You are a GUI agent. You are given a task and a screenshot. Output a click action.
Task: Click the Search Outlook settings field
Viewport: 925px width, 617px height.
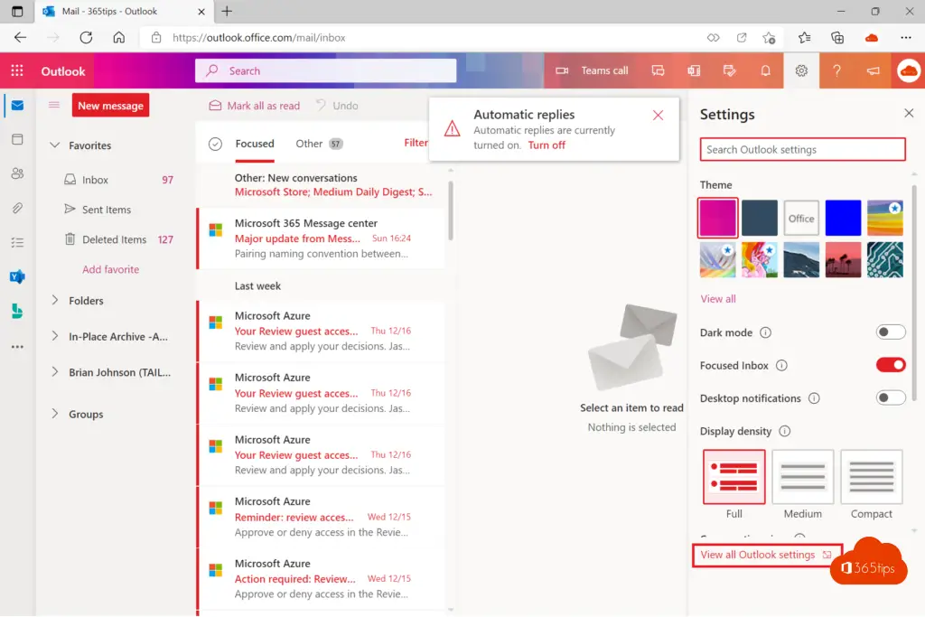click(x=802, y=149)
